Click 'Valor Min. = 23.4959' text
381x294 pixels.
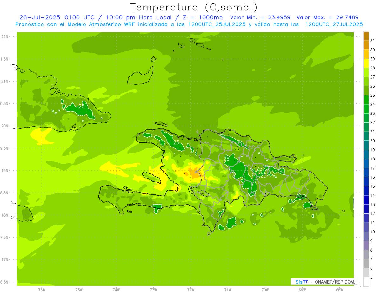click(260, 17)
